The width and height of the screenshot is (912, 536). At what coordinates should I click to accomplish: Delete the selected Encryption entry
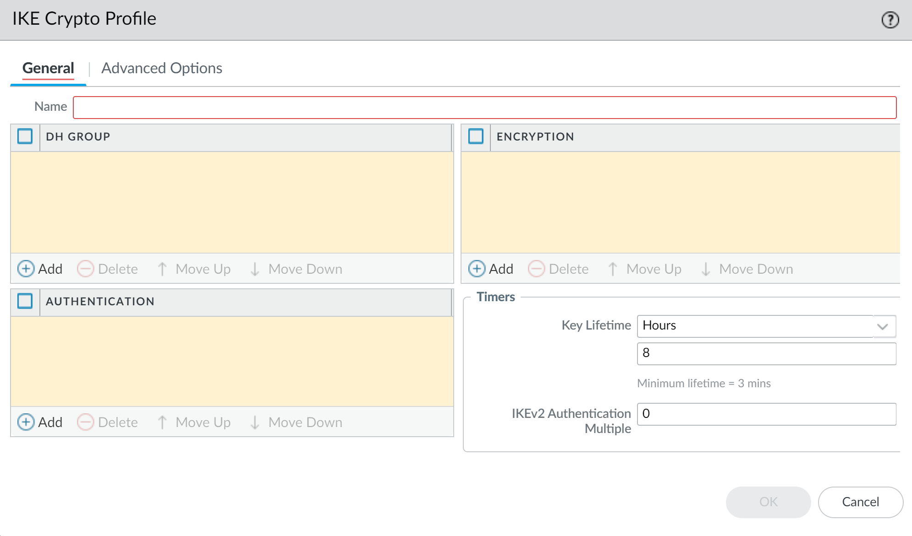[559, 269]
